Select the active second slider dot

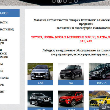tap(59, 1)
